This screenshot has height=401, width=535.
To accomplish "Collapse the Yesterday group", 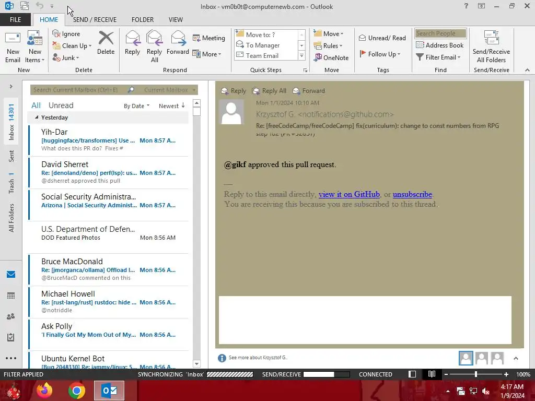I will (37, 117).
